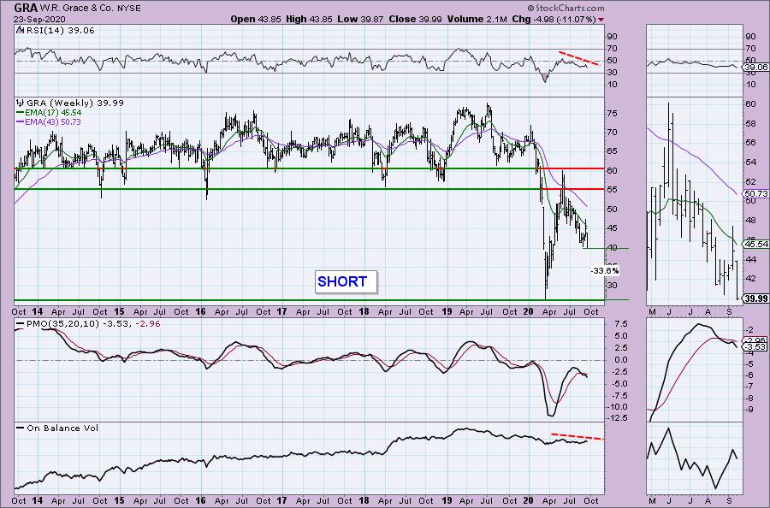770x508 pixels.
Task: Click the -2.96 PMO signal tag on right panel
Action: 756,340
